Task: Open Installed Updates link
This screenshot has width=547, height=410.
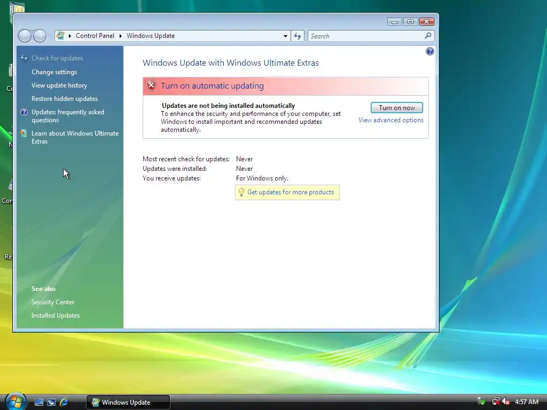Action: pos(56,315)
